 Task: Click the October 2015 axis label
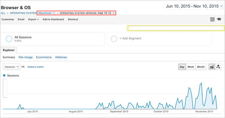pyautogui.click(x=161, y=111)
